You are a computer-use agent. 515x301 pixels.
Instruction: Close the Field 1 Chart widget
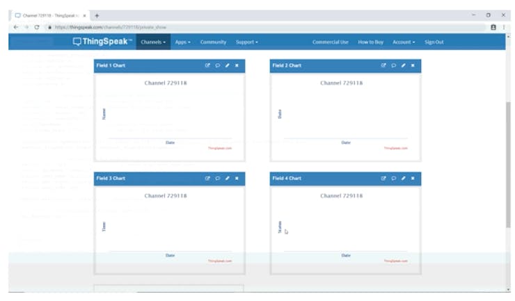(x=237, y=65)
